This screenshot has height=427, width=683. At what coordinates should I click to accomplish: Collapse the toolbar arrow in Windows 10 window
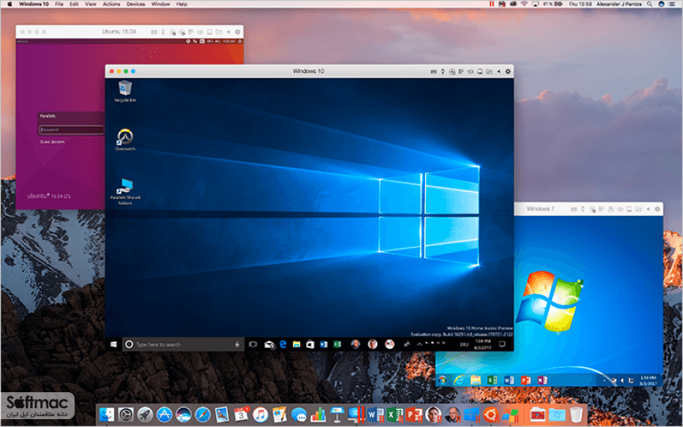click(499, 71)
